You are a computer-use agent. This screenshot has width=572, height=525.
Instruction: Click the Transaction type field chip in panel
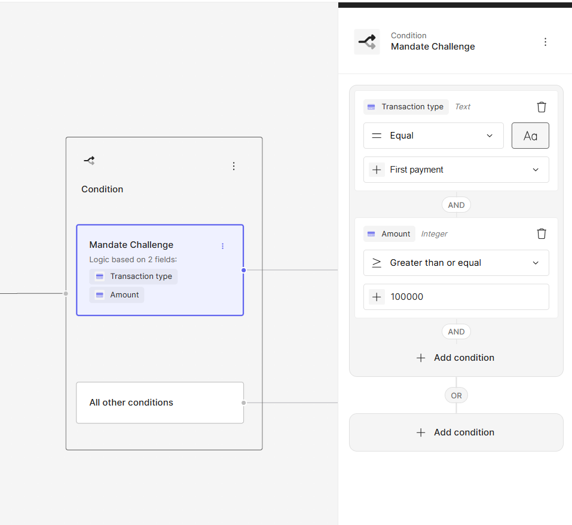click(406, 107)
